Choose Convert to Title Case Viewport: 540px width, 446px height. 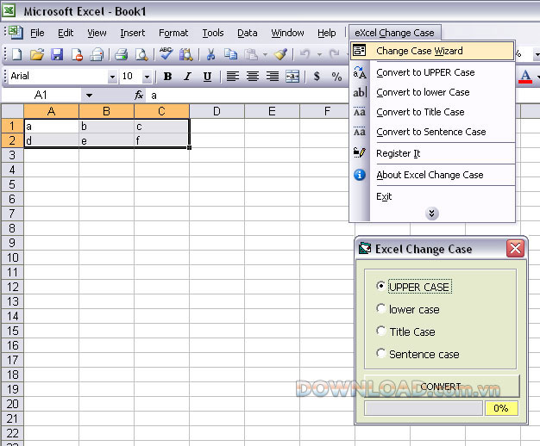point(432,112)
